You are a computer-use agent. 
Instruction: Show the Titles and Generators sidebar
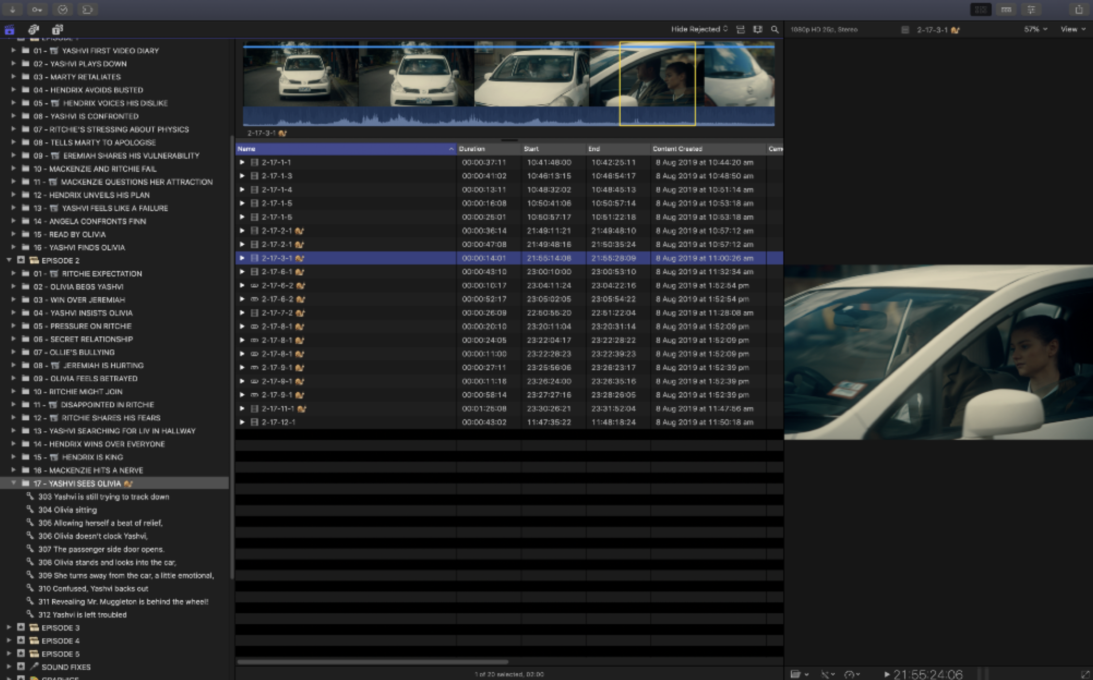[x=58, y=30]
